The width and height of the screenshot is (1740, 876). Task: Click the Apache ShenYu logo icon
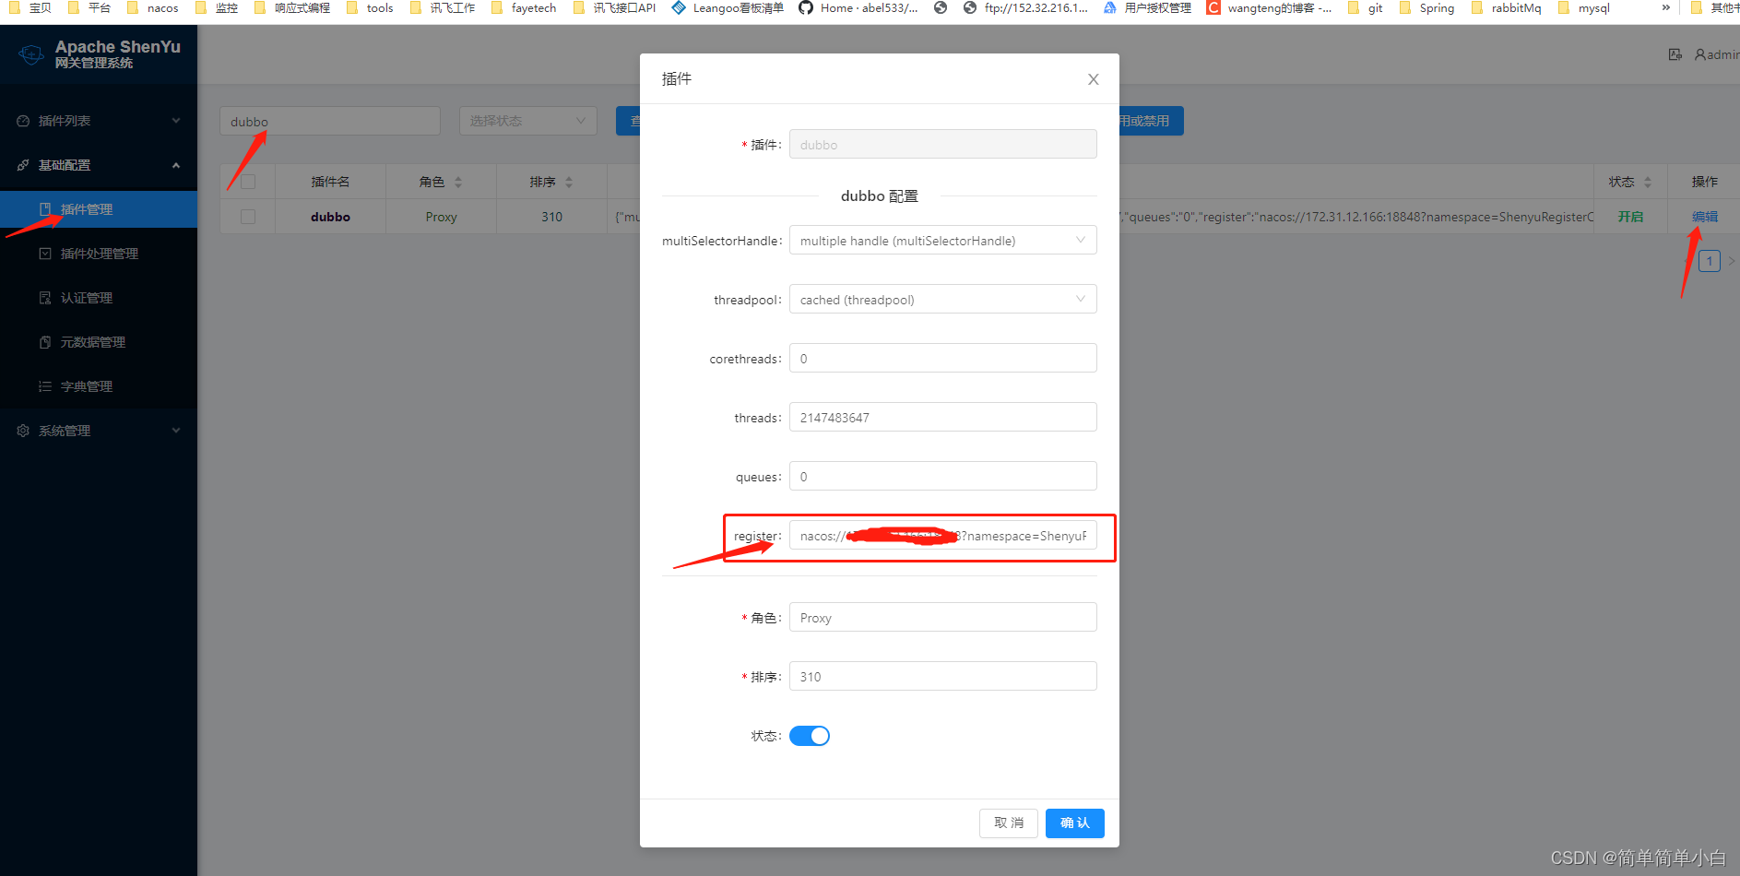click(31, 54)
